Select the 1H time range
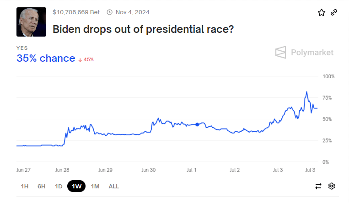 (25, 186)
